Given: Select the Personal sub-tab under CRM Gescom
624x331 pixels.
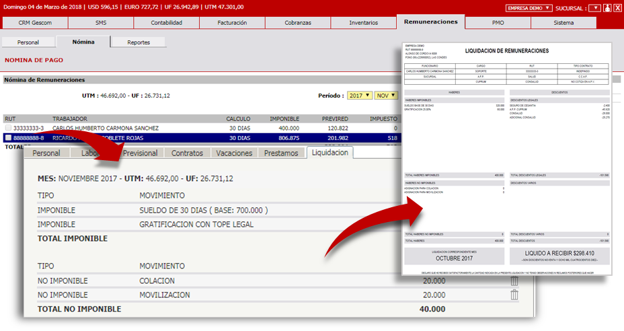Looking at the screenshot, I should (28, 42).
